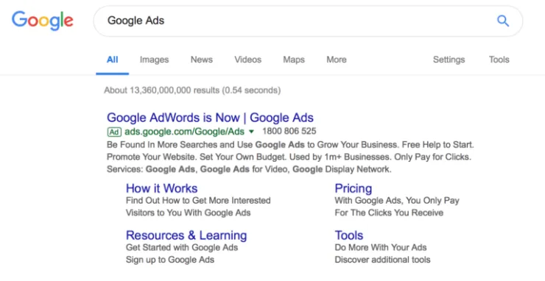Screen dimensions: 545x281
Task: Click the 1800 806 525 phone number
Action: click(x=289, y=131)
